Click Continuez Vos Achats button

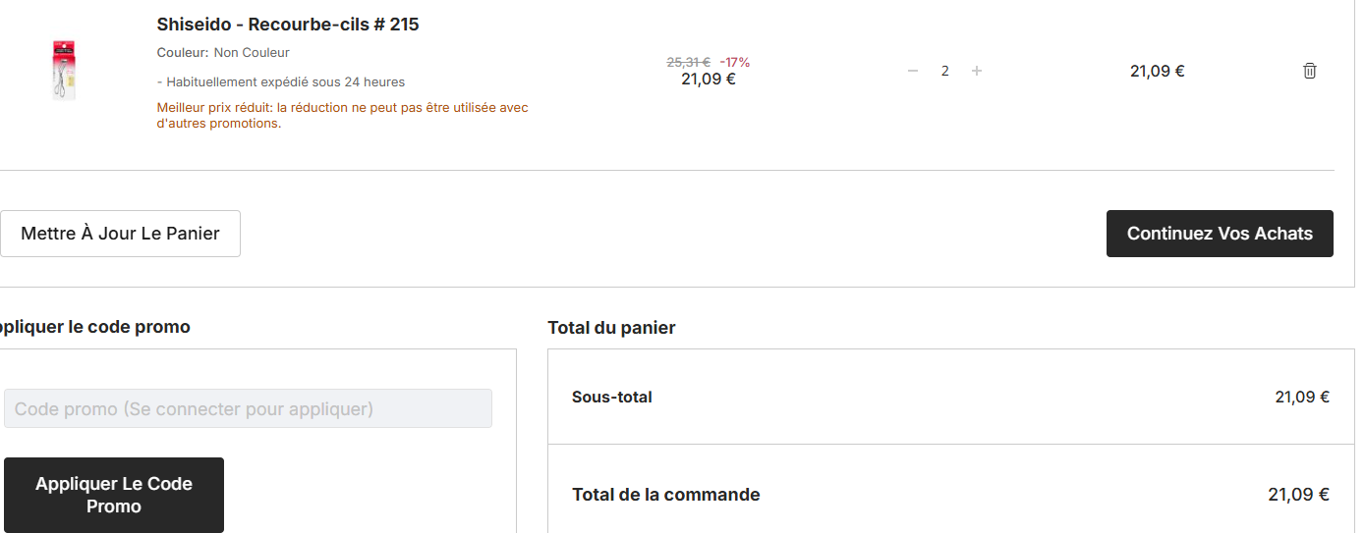pos(1220,234)
